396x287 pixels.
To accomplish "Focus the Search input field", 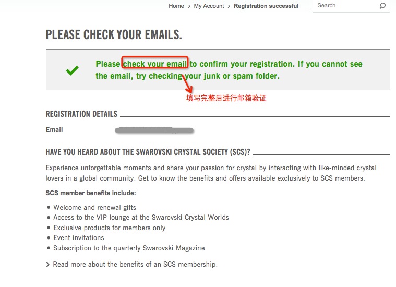I will click(x=347, y=6).
